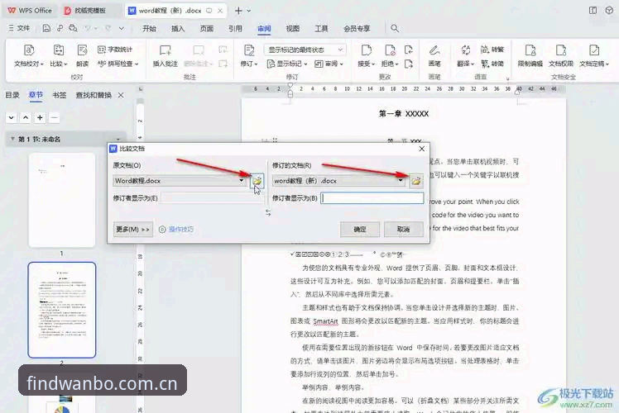Screen dimensions: 619x413
Task: Go to previous change icon
Action: pyautogui.click(x=409, y=50)
